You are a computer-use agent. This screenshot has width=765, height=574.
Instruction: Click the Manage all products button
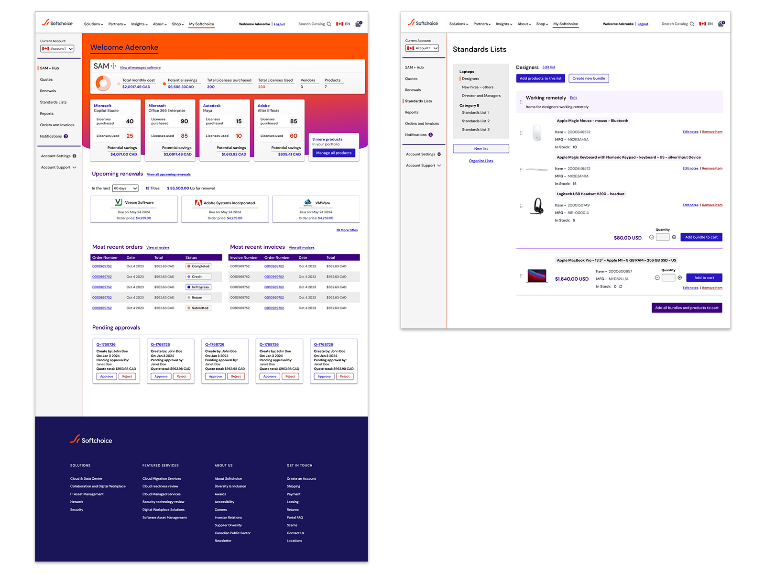(x=334, y=153)
